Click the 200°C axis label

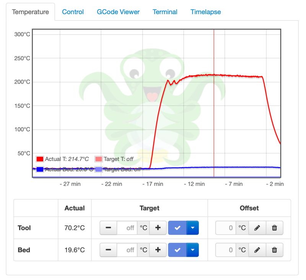coord(22,82)
